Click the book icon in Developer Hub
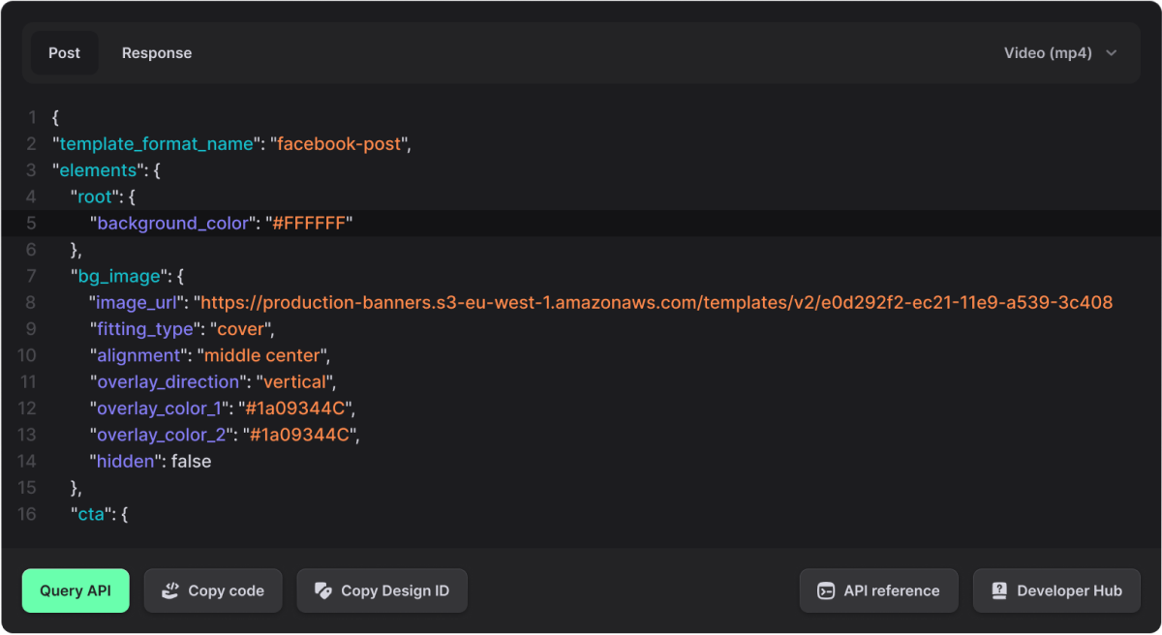The image size is (1162, 635). tap(999, 590)
